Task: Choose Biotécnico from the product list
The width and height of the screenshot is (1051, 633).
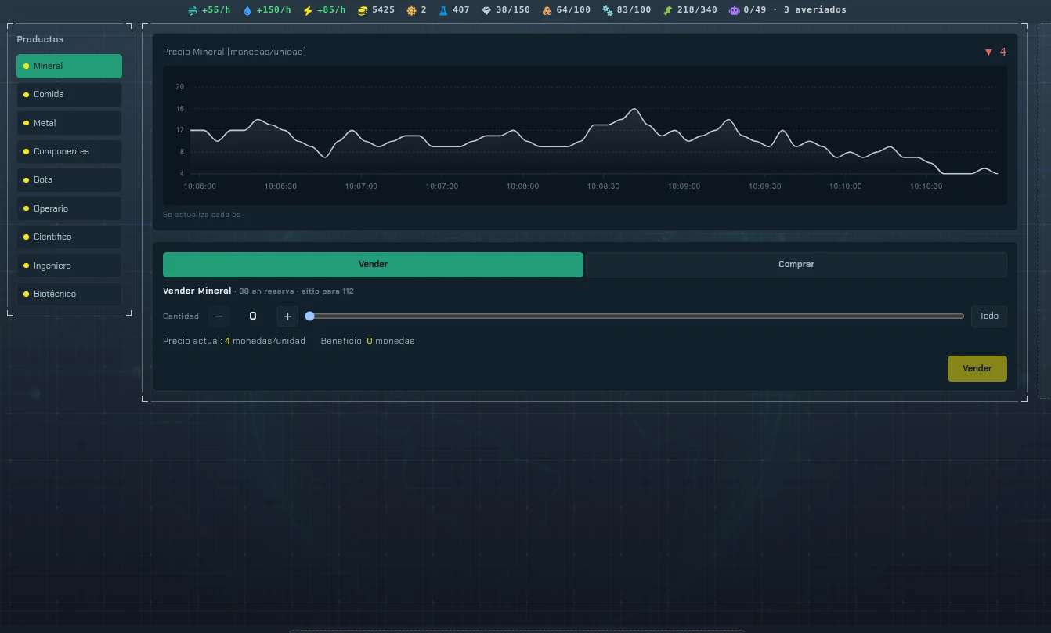Action: click(69, 294)
